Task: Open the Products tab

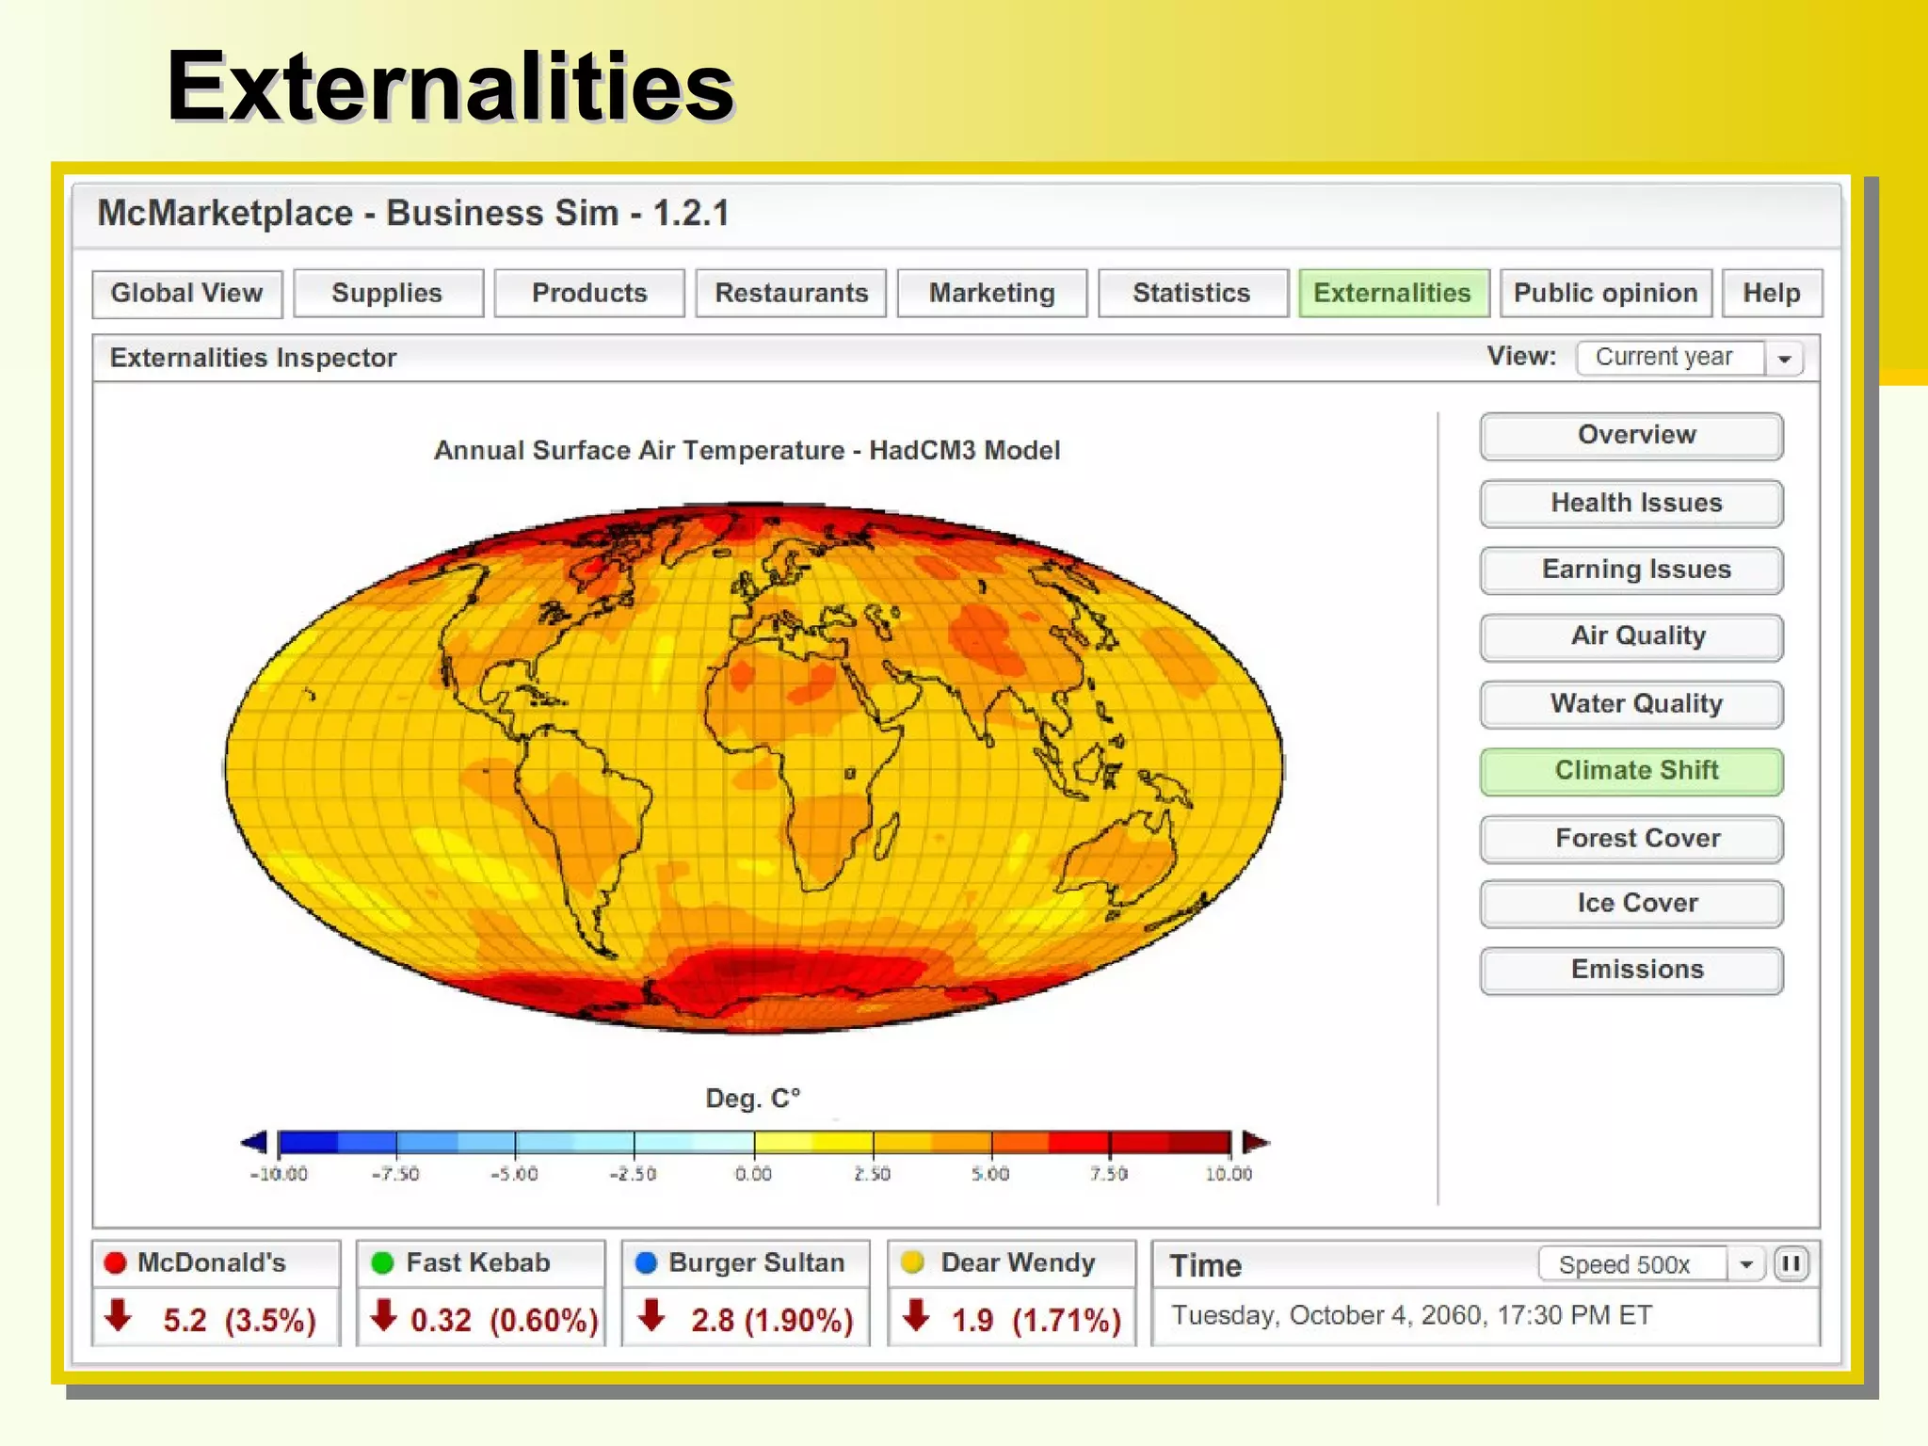Action: (x=589, y=293)
